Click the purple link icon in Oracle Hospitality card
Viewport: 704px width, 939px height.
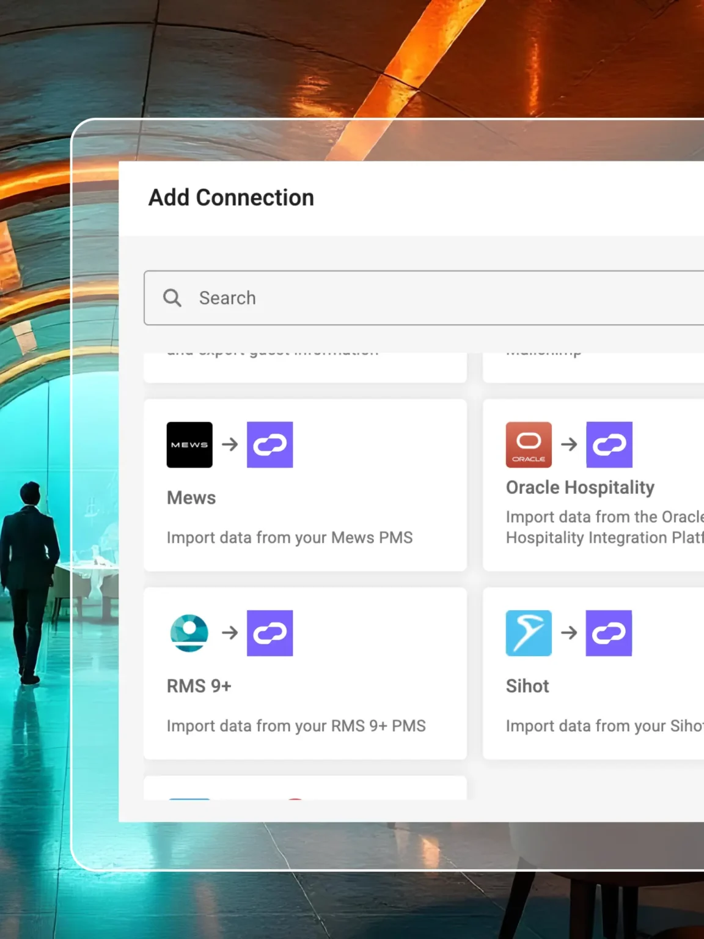click(x=609, y=444)
